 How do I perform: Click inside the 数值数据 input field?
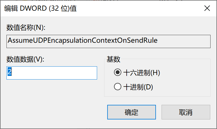(52, 73)
